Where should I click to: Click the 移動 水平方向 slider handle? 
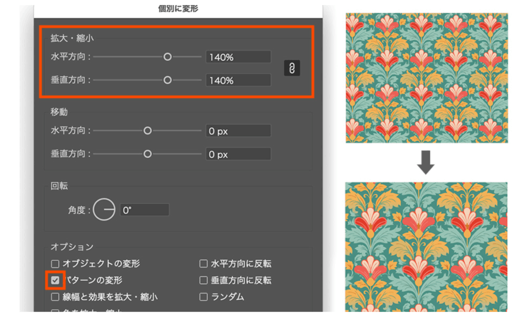(147, 131)
